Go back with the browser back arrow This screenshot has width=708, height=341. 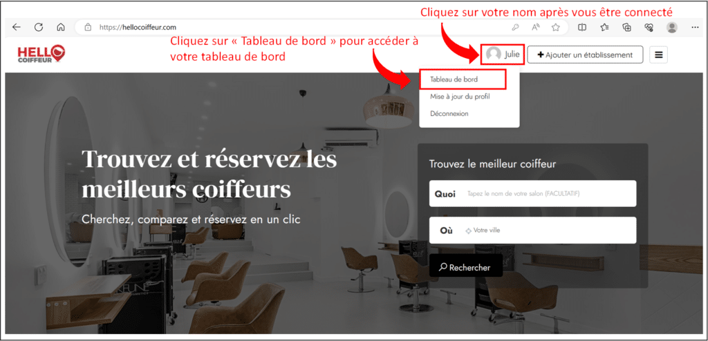point(17,28)
